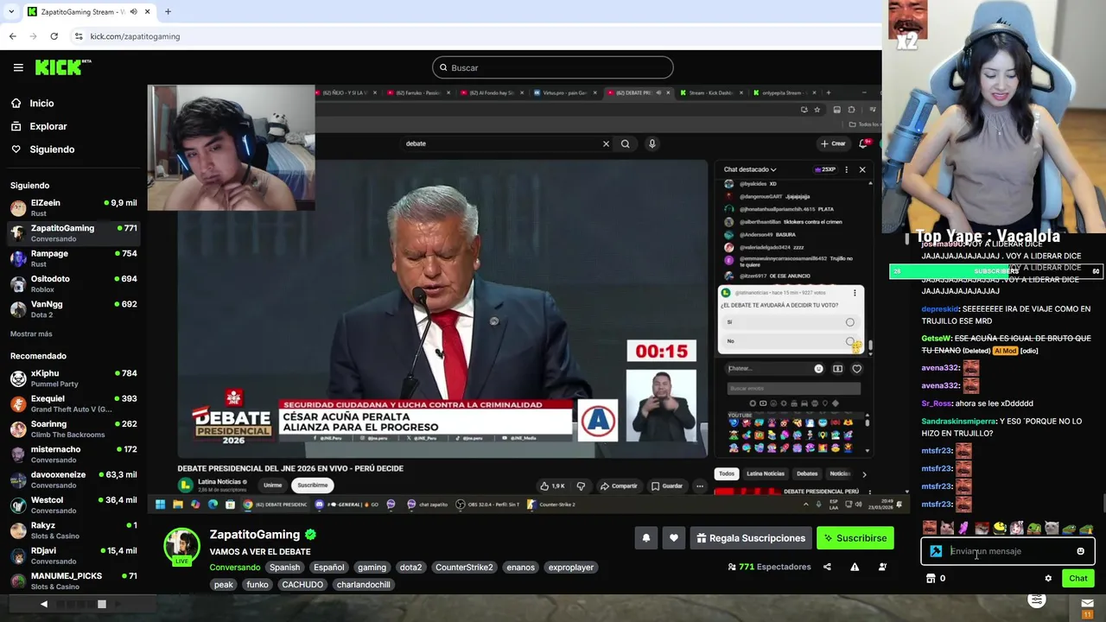Open the chat emoji picker
This screenshot has width=1106, height=622.
pos(1080,551)
